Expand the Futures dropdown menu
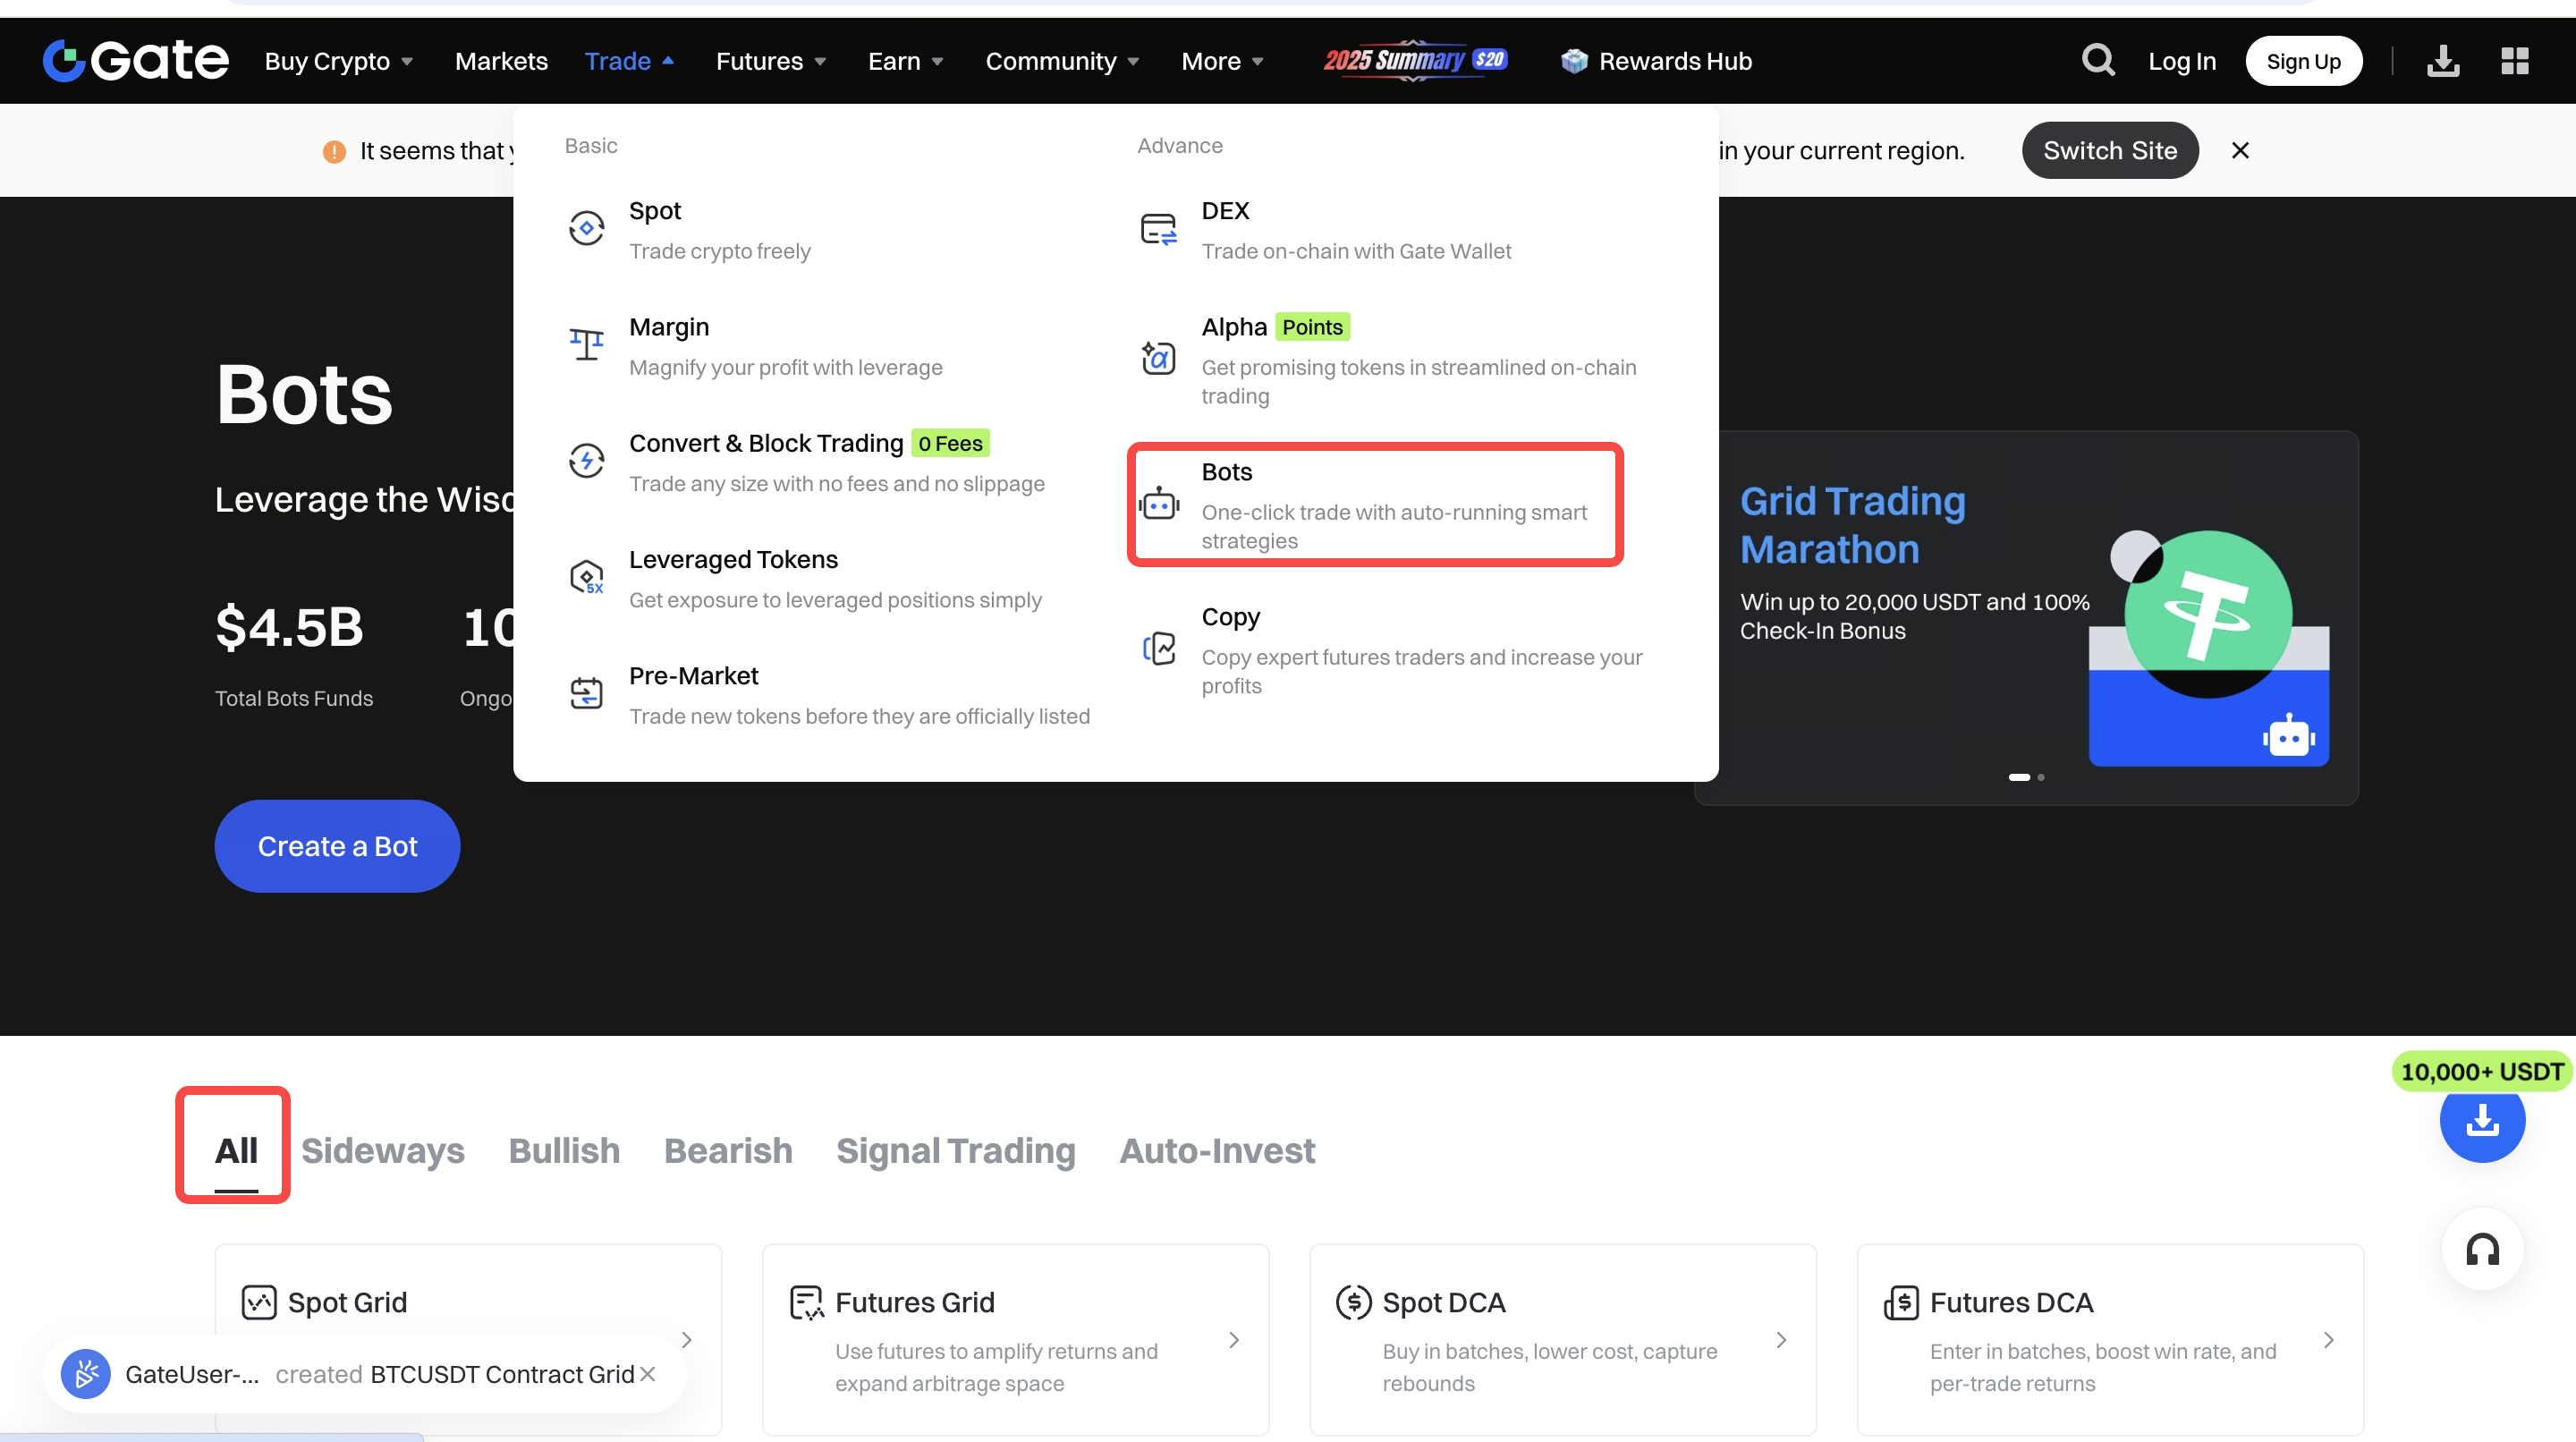 (771, 61)
